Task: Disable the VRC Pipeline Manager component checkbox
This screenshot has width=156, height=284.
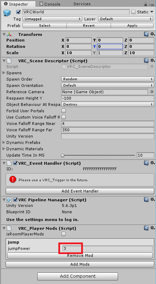Action: [15, 200]
